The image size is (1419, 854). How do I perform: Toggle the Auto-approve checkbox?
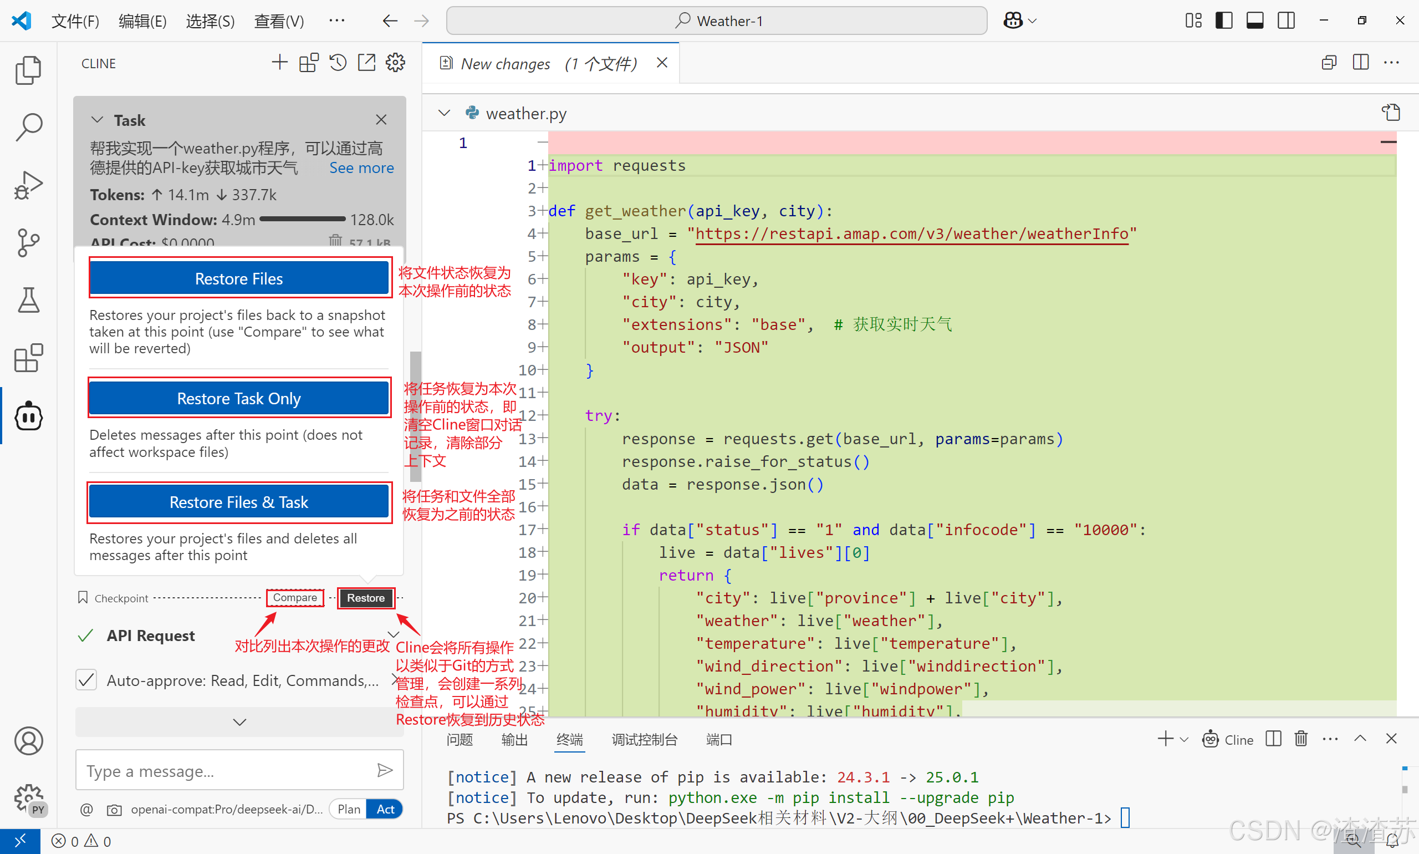(x=86, y=680)
